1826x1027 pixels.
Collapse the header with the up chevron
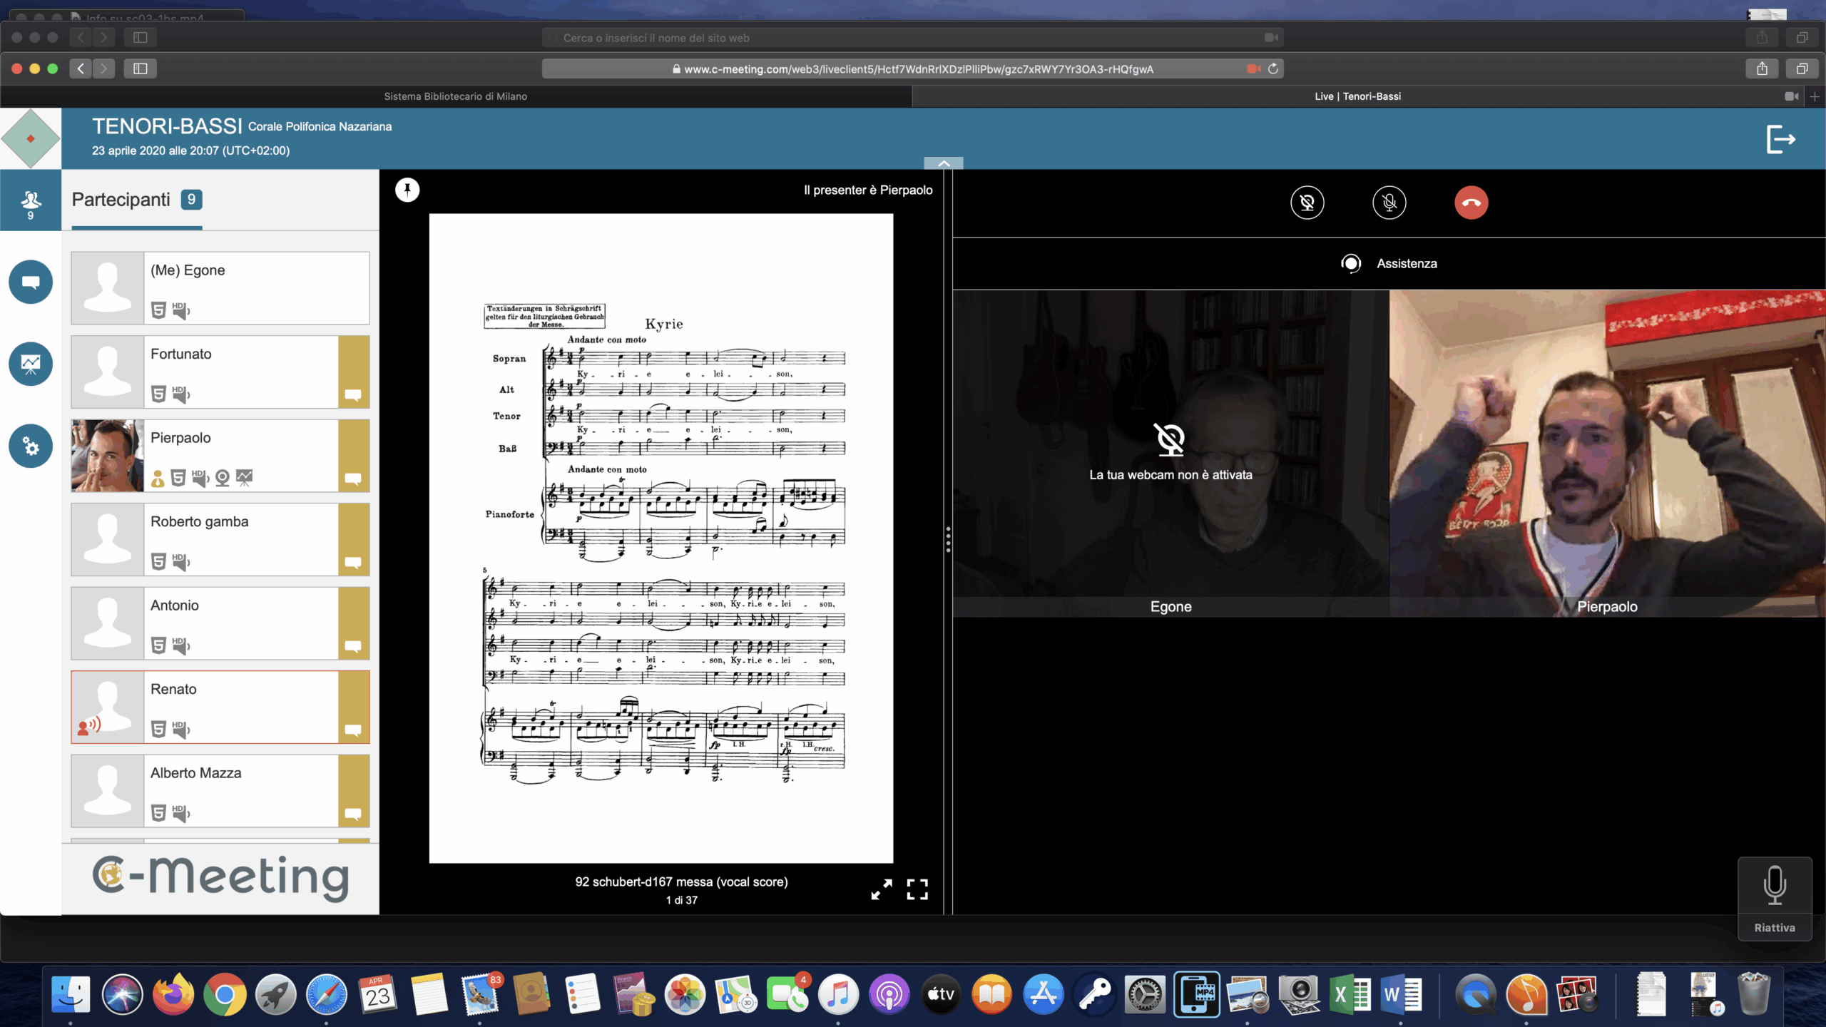(944, 163)
